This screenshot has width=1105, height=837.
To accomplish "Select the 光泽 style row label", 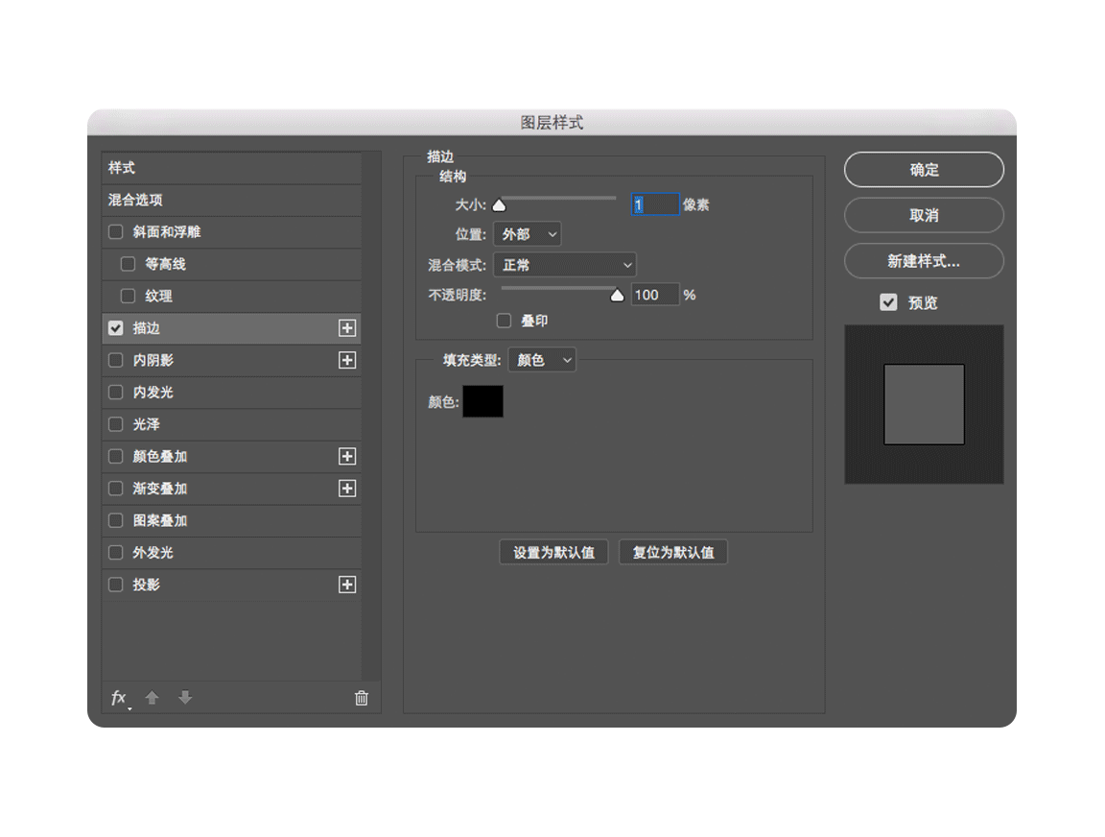I will 146,424.
